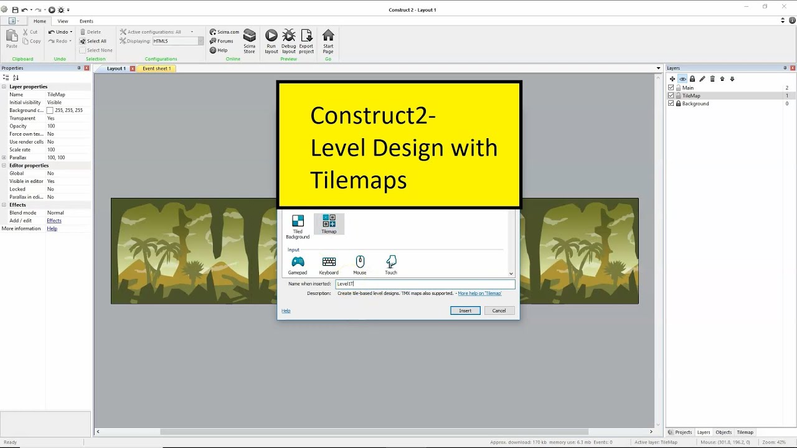This screenshot has width=797, height=448.
Task: Select the Keyboard input object
Action: [329, 265]
